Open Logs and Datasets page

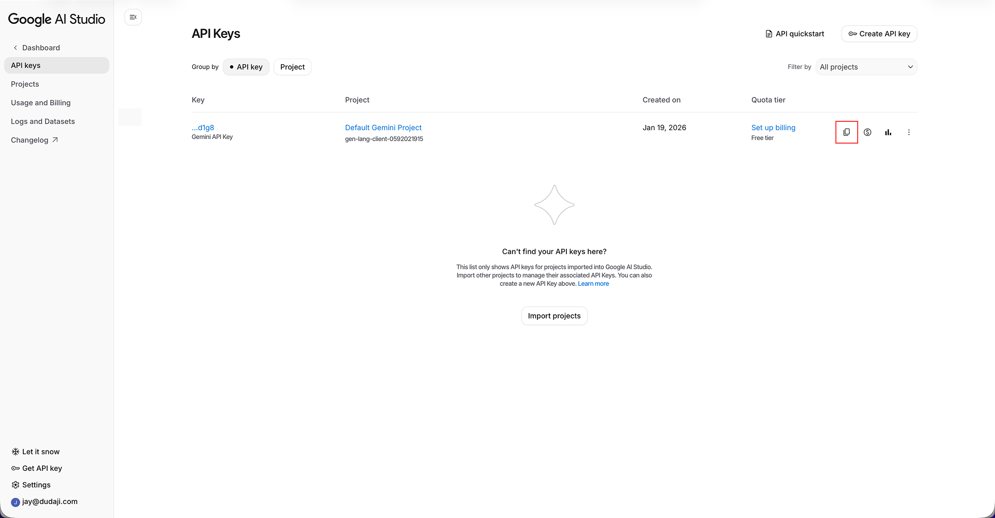tap(42, 121)
